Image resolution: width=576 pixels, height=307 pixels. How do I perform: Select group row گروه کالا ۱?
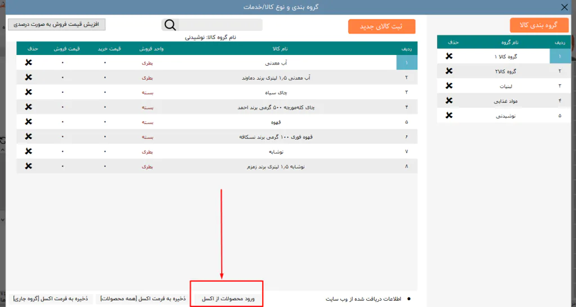coord(504,57)
